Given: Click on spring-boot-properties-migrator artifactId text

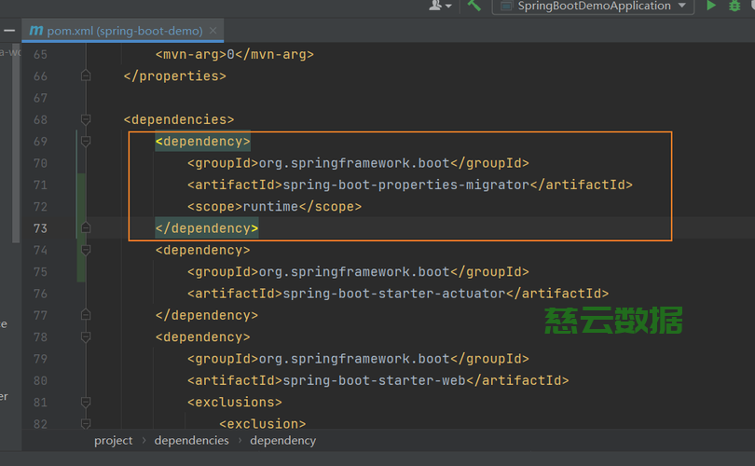Looking at the screenshot, I should (x=405, y=185).
